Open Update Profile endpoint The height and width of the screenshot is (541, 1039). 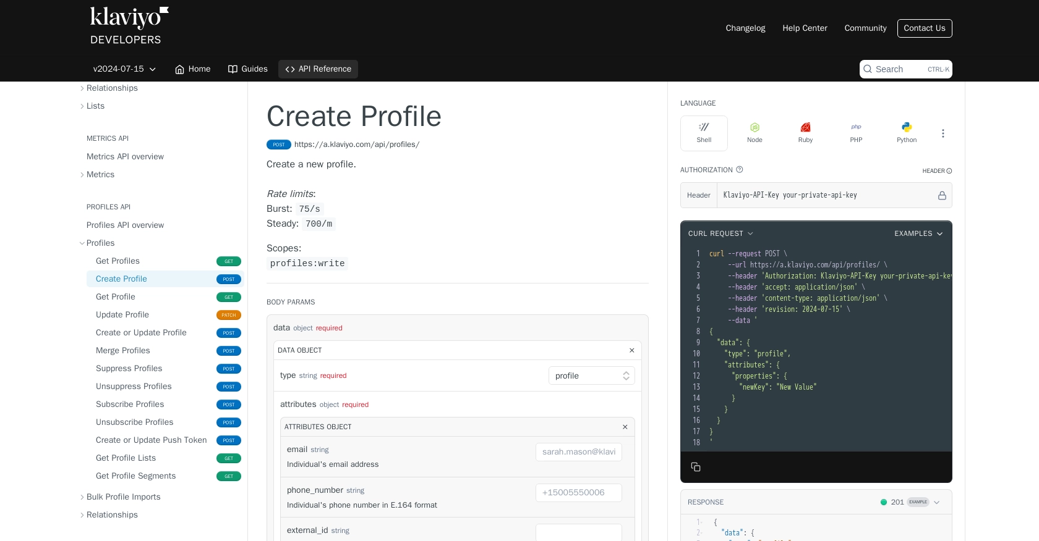pos(166,315)
